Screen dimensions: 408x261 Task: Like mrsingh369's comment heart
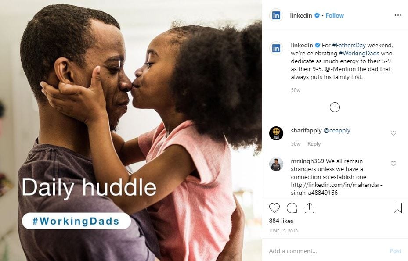click(394, 164)
